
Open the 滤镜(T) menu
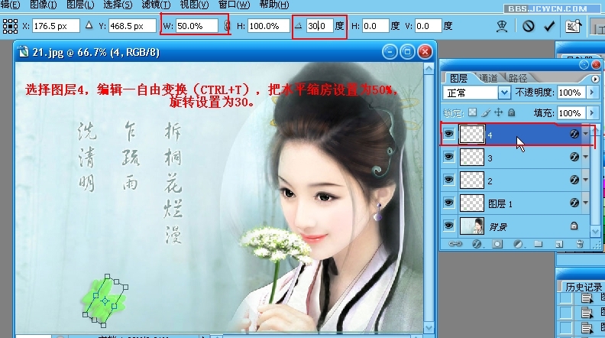156,5
